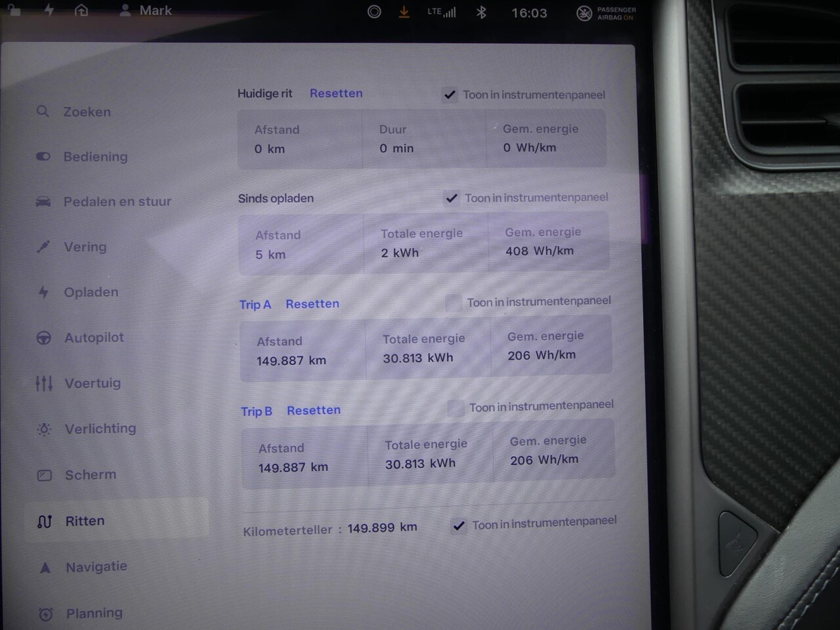The image size is (840, 630).
Task: Rename Trip B via its label
Action: (x=257, y=411)
